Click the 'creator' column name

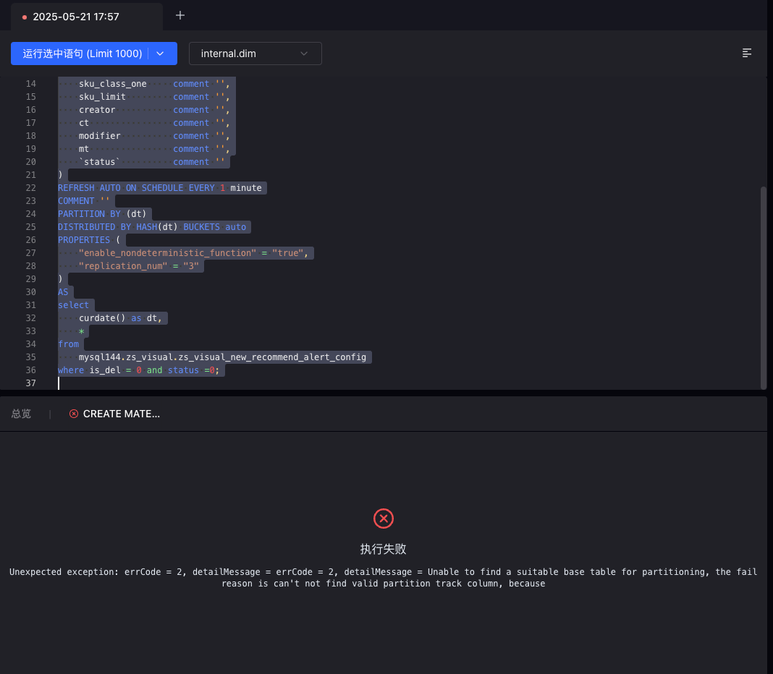[x=97, y=110]
